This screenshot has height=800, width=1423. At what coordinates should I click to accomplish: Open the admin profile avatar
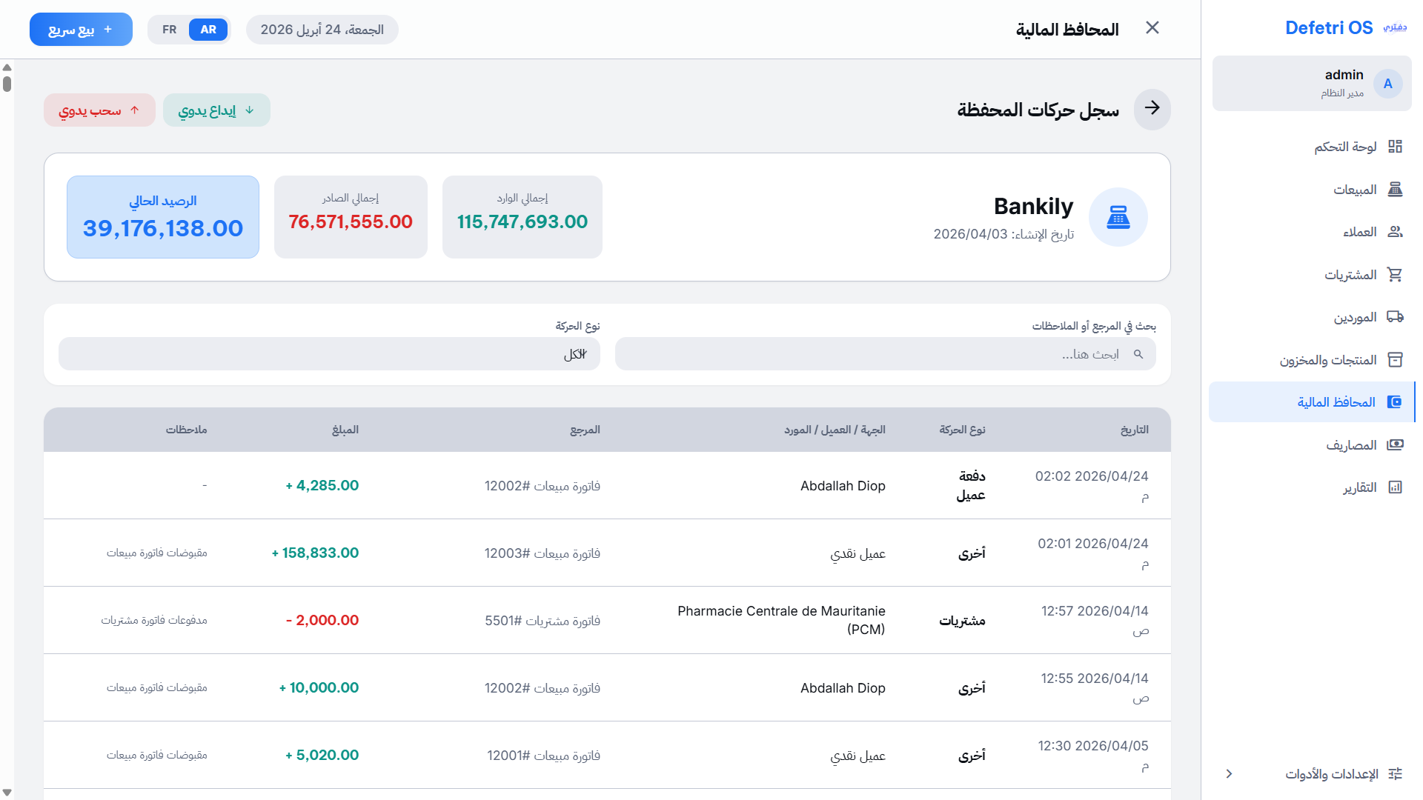(1387, 83)
